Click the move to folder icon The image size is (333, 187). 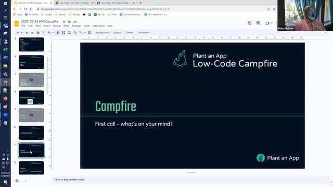tap(69, 22)
